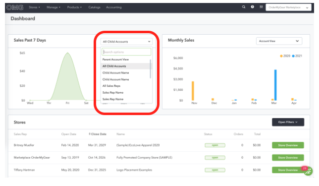319x186 pixels.
Task: Open the Stores menu
Action: point(34,7)
